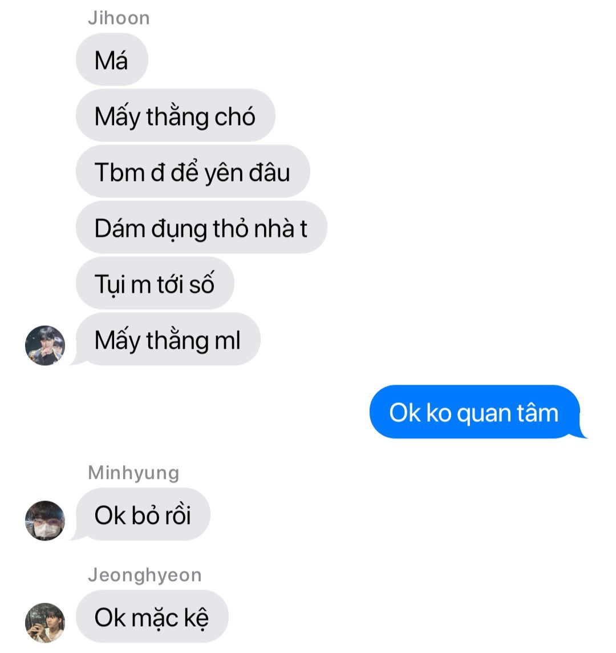Viewport: 616px width, 653px height.
Task: Tap the "Ok mặc kệ" message bubble
Action: tap(152, 616)
